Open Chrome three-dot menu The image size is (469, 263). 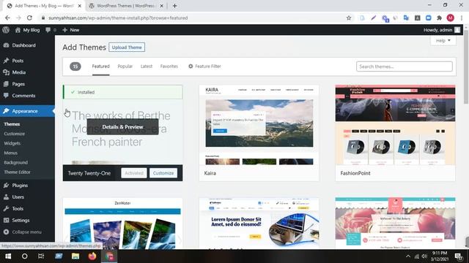[462, 18]
